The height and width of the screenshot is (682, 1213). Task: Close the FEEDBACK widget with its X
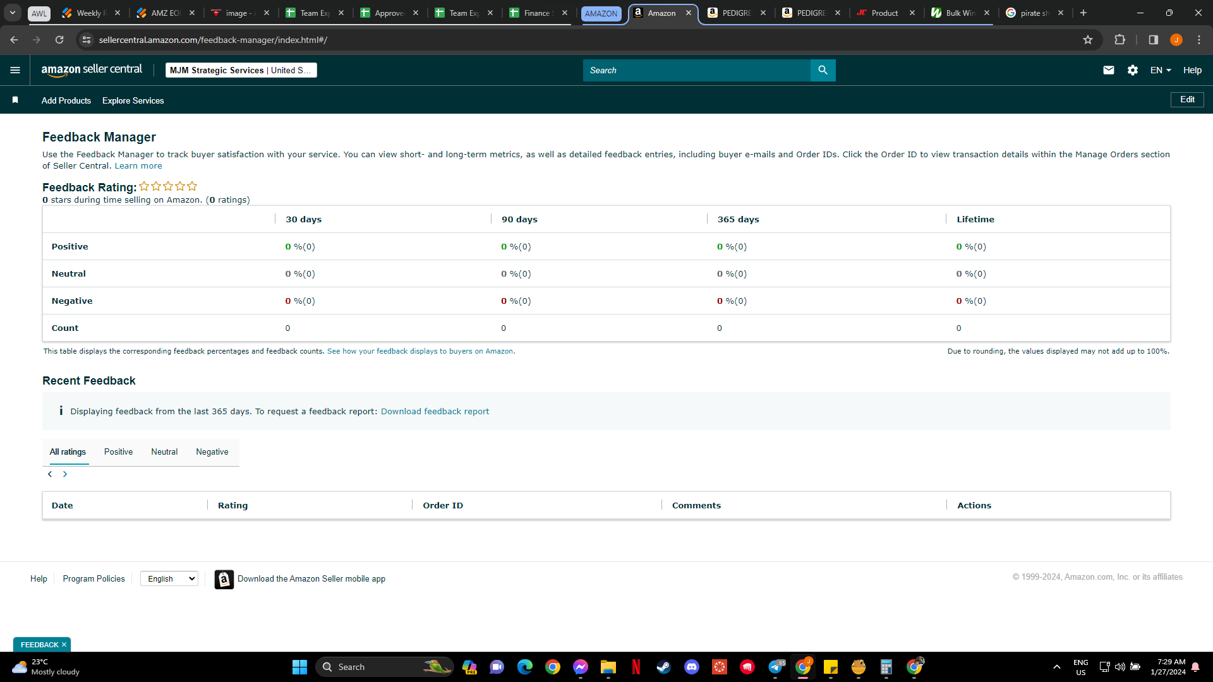coord(64,645)
